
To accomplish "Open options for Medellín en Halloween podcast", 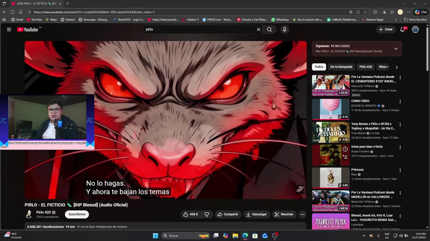I will [400, 193].
